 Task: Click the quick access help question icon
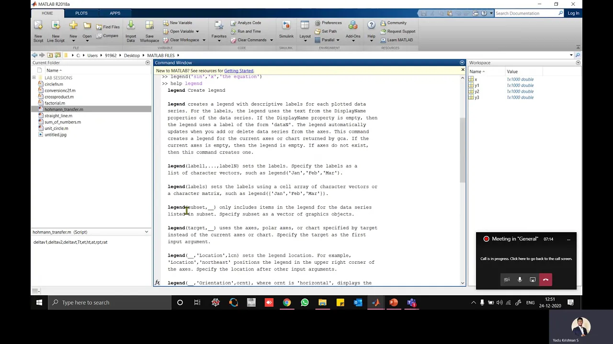pos(484,13)
